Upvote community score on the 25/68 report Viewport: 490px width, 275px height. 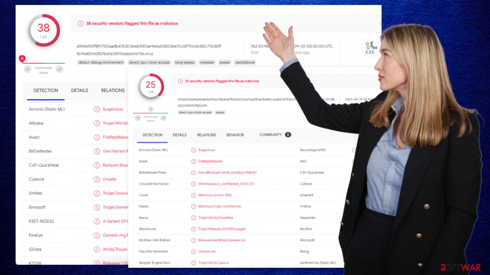(163, 118)
